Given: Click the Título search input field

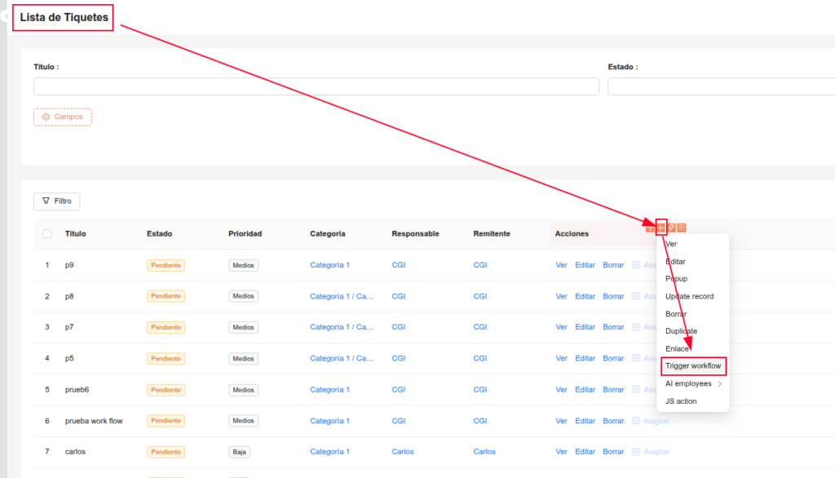Looking at the screenshot, I should tap(316, 86).
